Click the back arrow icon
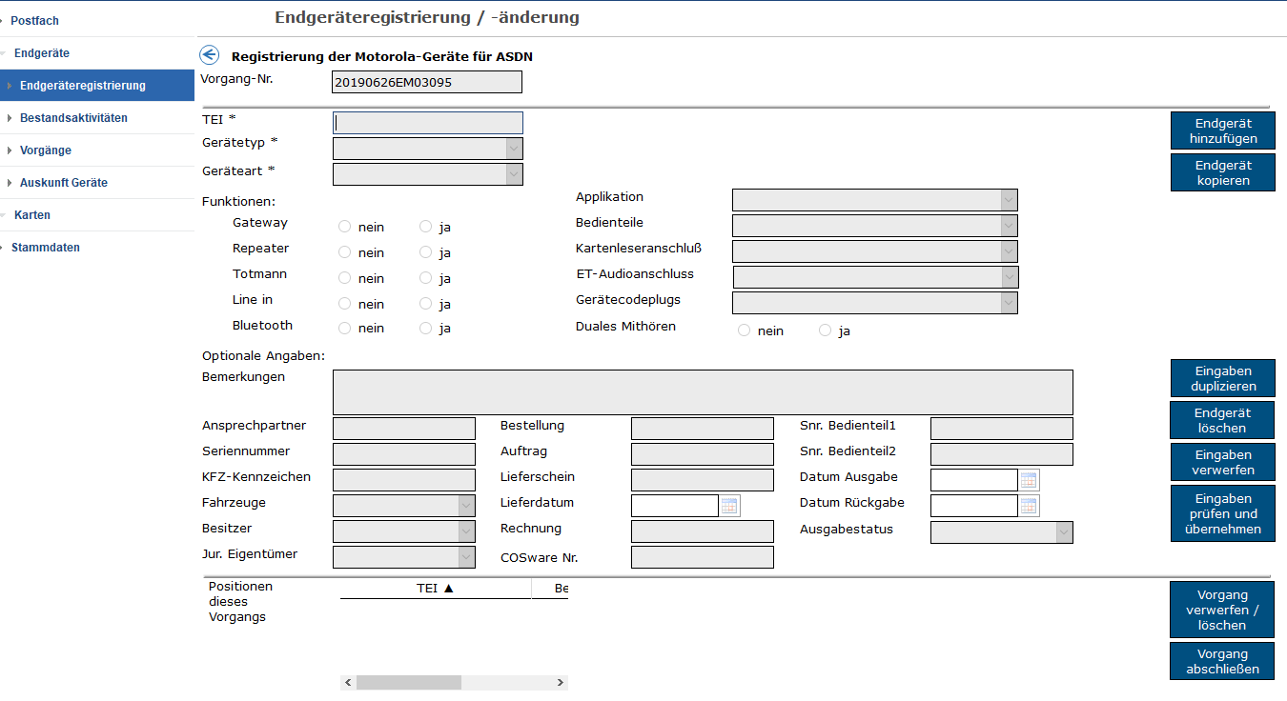The image size is (1287, 701). (209, 56)
